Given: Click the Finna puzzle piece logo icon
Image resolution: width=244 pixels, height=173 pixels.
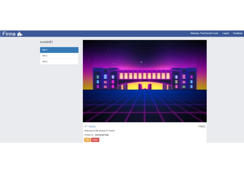Looking at the screenshot, I should tap(20, 34).
